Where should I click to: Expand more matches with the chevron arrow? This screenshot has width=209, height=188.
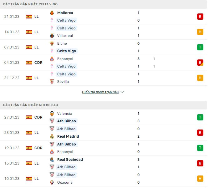[122, 92]
